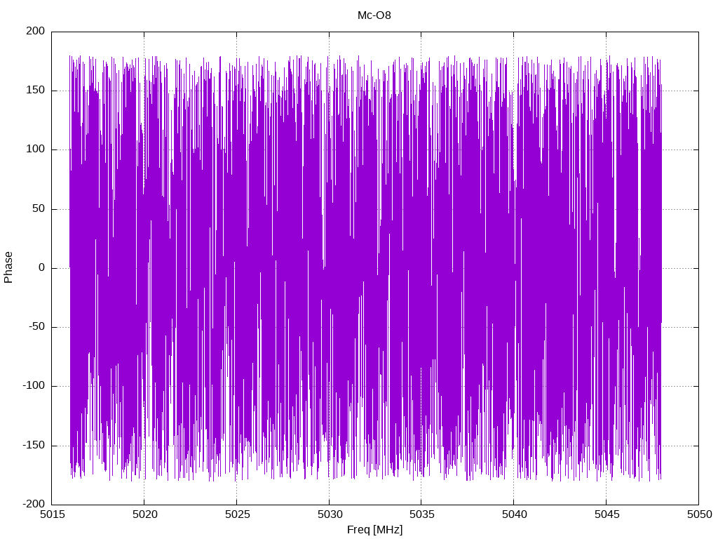Click the y-axis tick label 100
Image resolution: width=718 pixels, height=539 pixels.
[36, 149]
